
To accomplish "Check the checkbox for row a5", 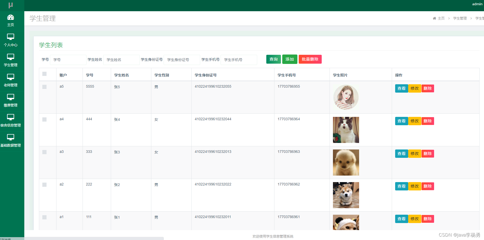I will click(44, 87).
